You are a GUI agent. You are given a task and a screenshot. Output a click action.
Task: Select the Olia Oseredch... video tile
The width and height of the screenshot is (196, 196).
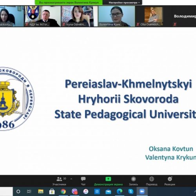pyautogui.click(x=154, y=16)
